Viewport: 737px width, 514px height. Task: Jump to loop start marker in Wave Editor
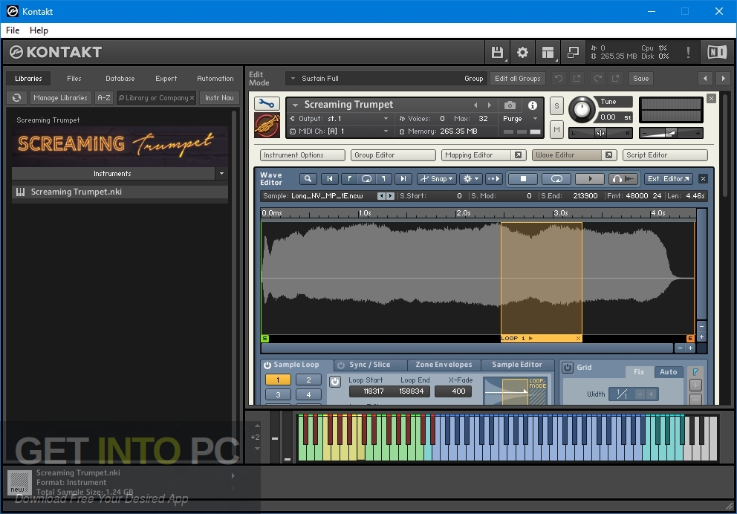348,179
